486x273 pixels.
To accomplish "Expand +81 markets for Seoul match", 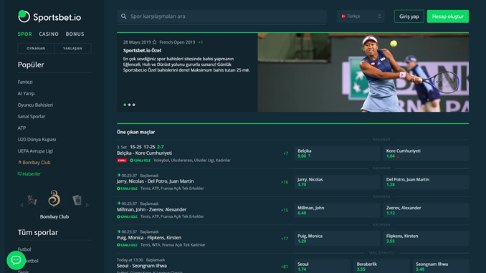I will 285,267.
